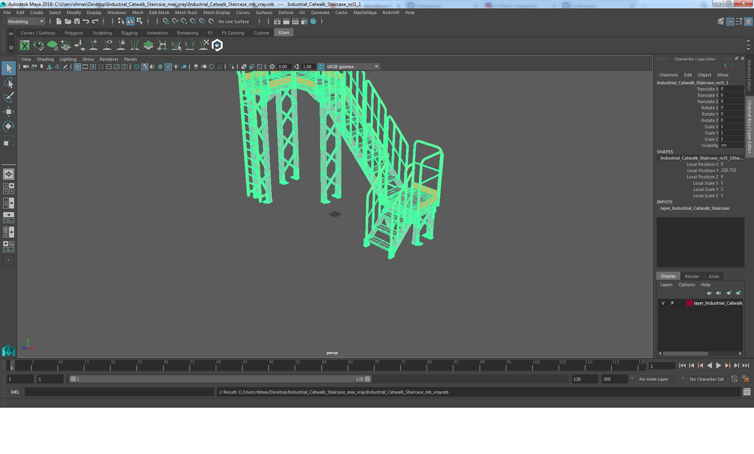
Task: Click the New Scene icon
Action: pos(59,22)
